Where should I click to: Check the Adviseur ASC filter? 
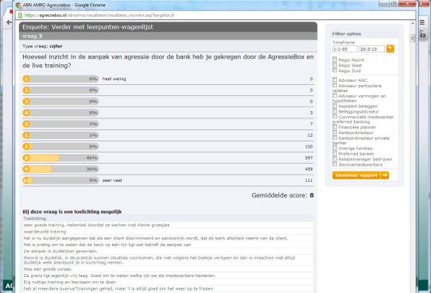[x=335, y=79]
